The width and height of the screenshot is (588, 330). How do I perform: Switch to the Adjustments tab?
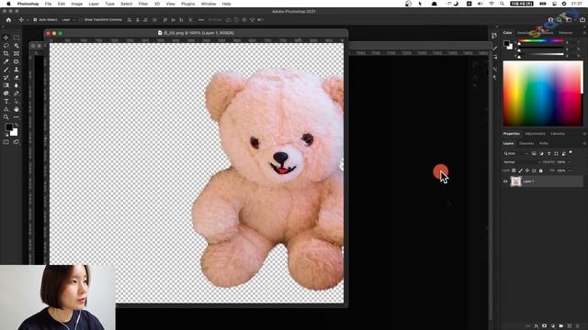coord(535,134)
